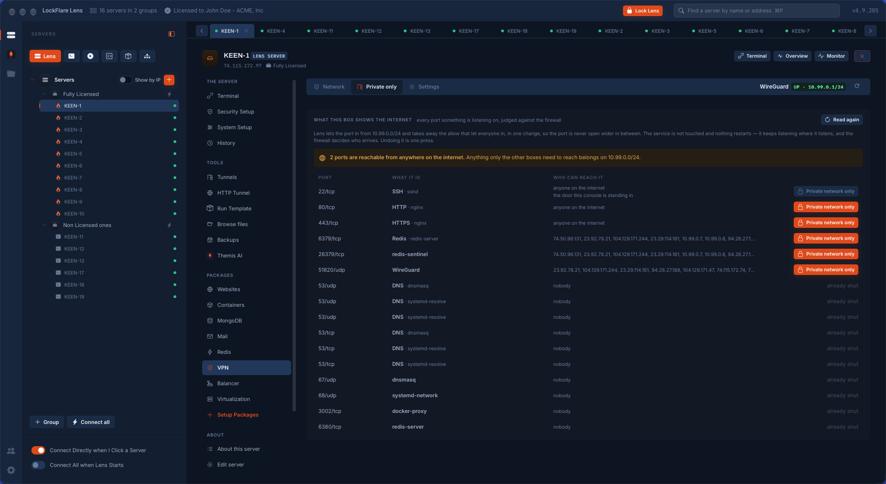The height and width of the screenshot is (484, 886).
Task: Toggle Show by IP switch
Action: [x=125, y=80]
